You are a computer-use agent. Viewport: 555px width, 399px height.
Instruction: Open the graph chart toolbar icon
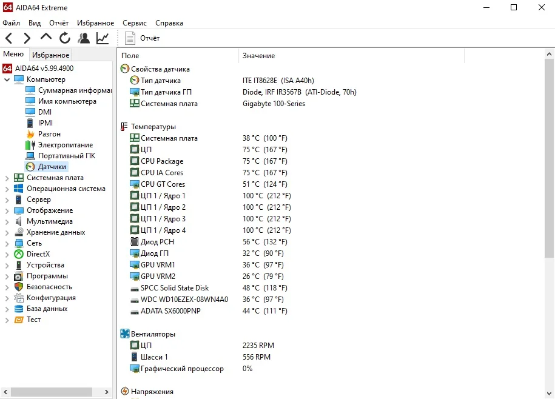point(103,38)
